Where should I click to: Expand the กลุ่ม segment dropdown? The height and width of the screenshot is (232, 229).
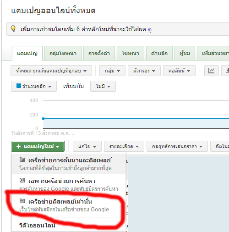click(112, 71)
